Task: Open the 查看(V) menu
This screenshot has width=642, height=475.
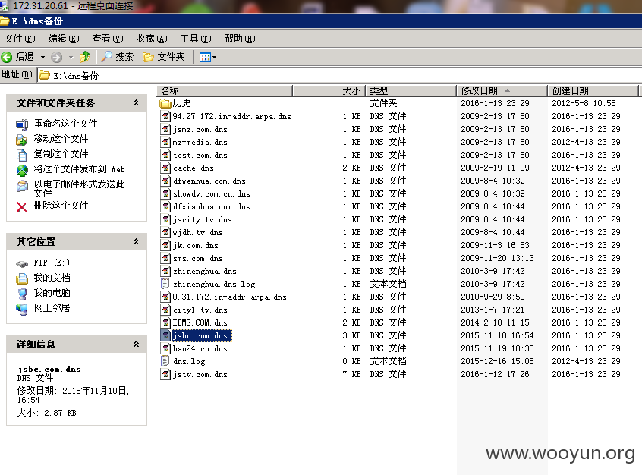Action: tap(107, 39)
